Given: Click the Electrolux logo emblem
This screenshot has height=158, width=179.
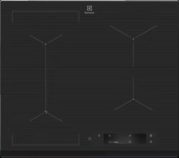Looking at the screenshot, I should click(x=89, y=8).
